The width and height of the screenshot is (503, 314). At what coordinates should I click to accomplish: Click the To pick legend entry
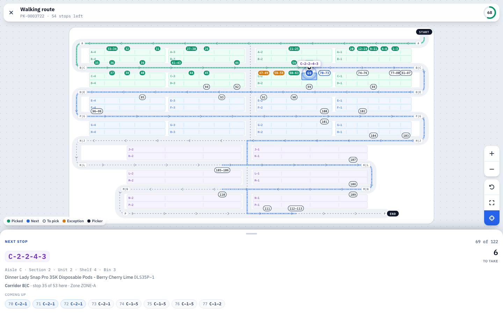pos(51,221)
